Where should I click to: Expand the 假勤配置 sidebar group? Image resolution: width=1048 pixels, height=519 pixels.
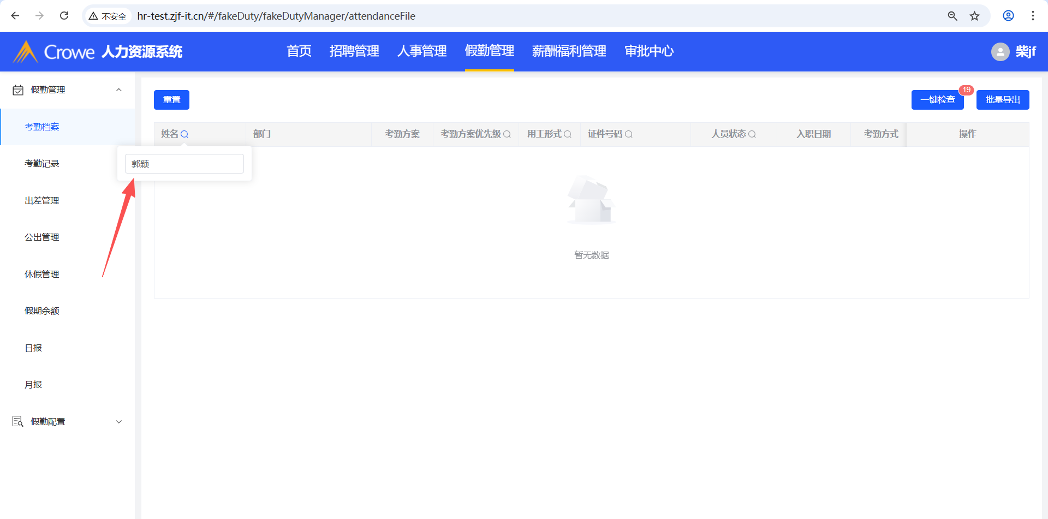click(118, 422)
